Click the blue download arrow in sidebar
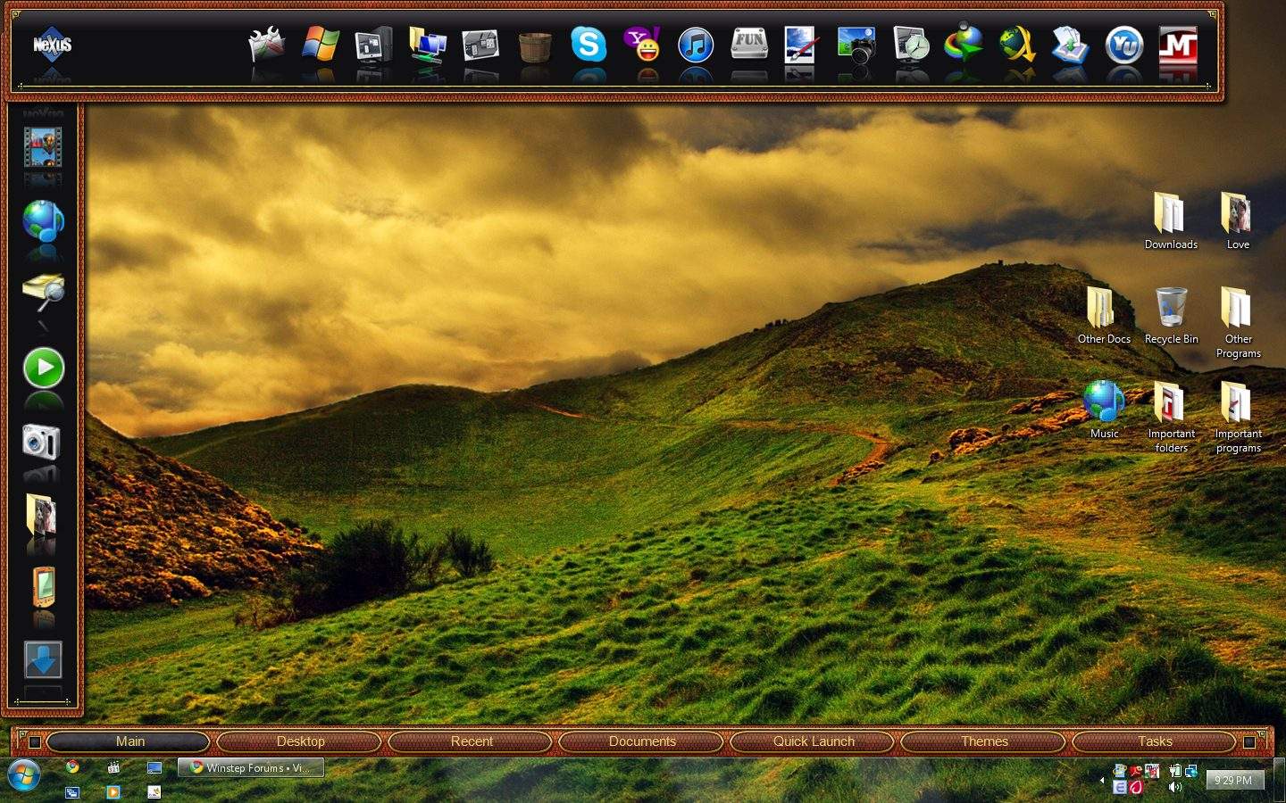Image resolution: width=1286 pixels, height=803 pixels. pos(43,660)
